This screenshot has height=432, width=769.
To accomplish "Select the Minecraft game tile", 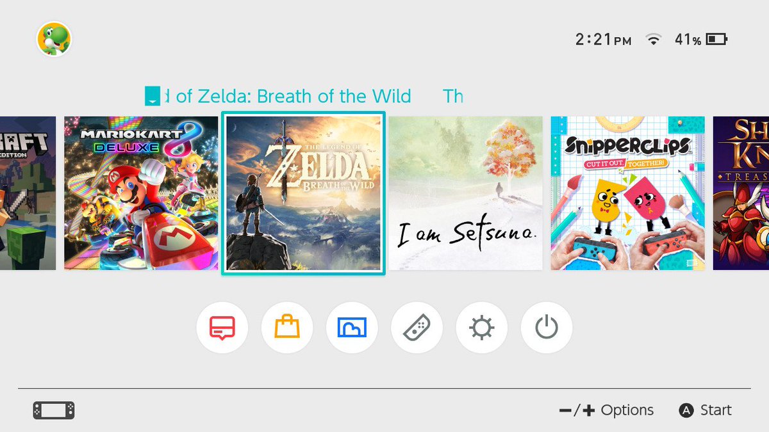I will point(28,193).
